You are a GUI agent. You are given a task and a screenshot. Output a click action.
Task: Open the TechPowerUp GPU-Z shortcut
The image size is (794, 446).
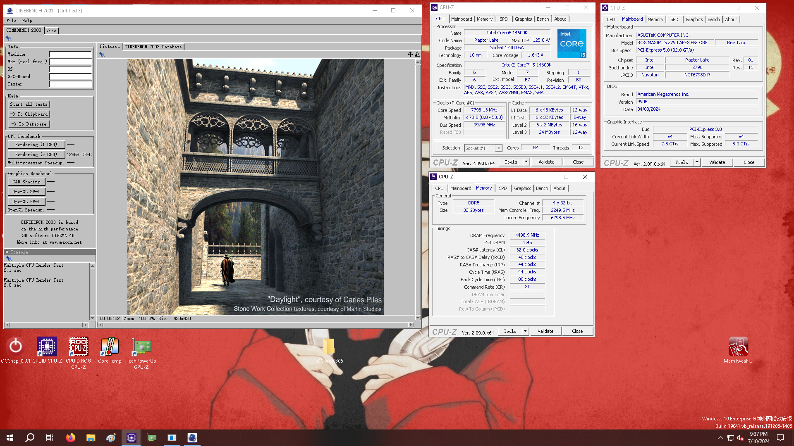[141, 353]
